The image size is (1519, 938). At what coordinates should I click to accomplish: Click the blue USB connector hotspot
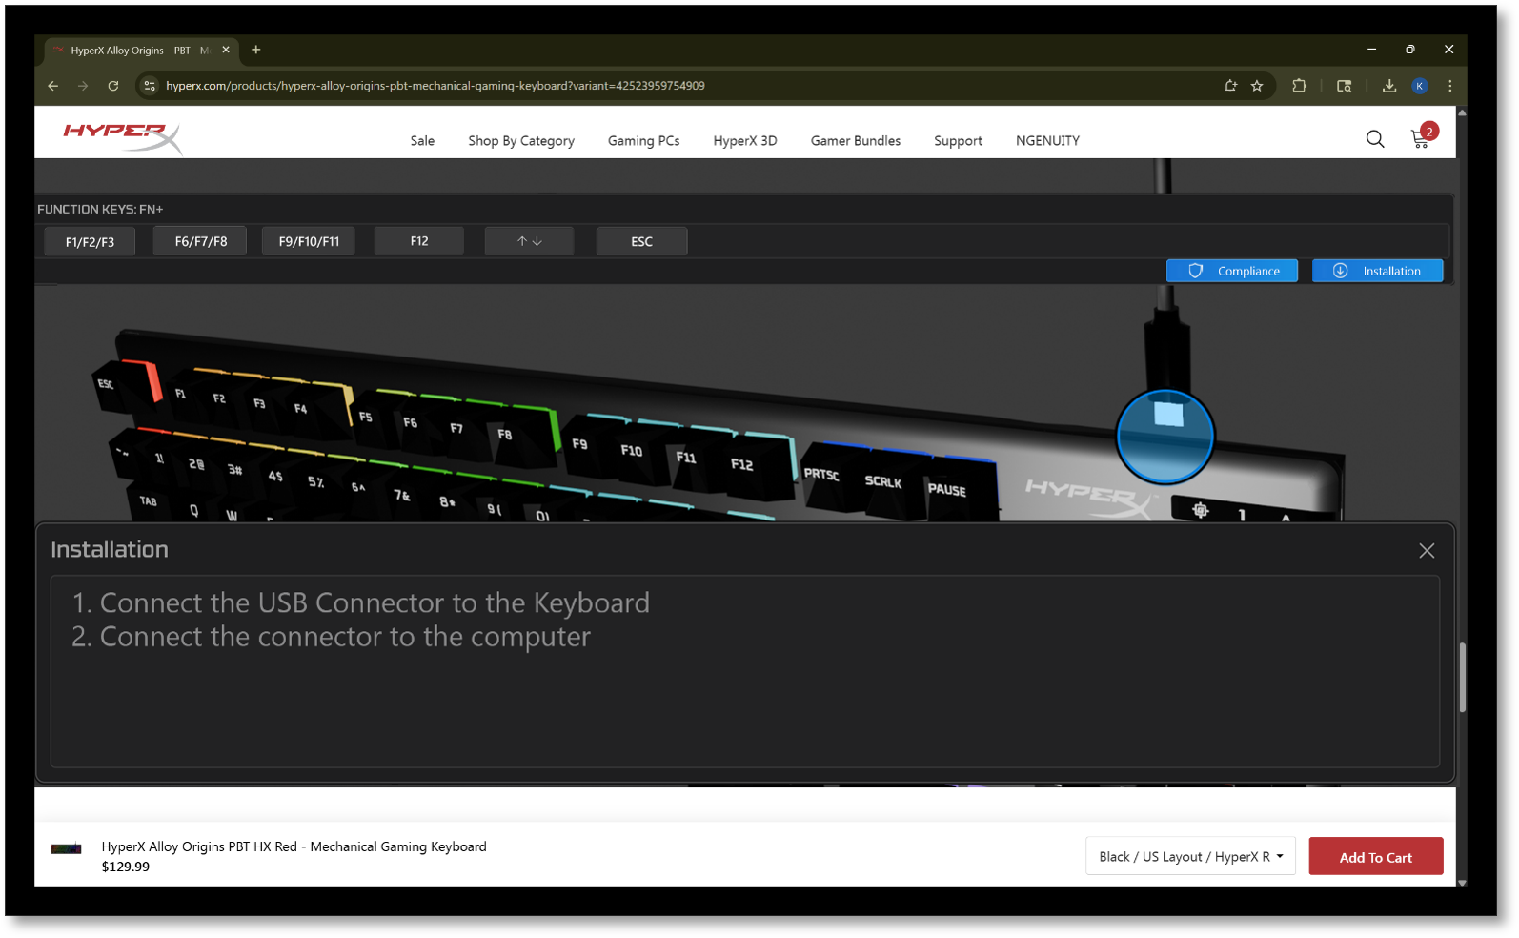[x=1165, y=436]
